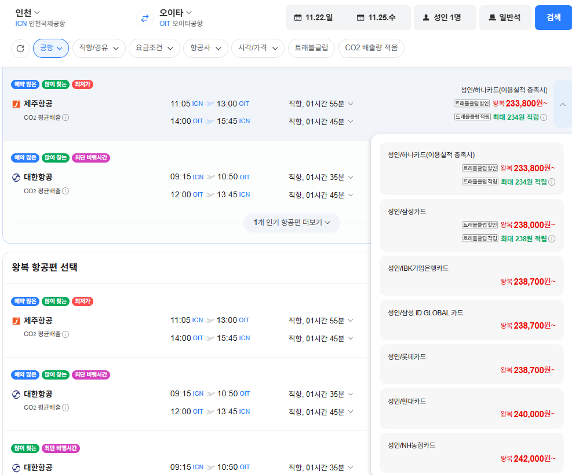Open return date 11.25.수 calendar
The image size is (572, 475).
click(x=380, y=17)
